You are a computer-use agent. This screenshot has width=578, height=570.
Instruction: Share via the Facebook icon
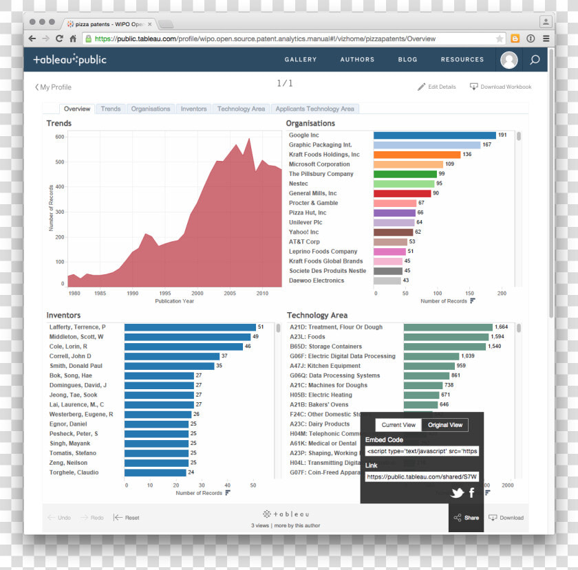[471, 492]
